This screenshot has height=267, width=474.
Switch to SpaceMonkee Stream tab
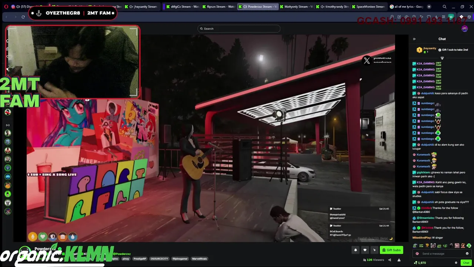[x=368, y=7]
